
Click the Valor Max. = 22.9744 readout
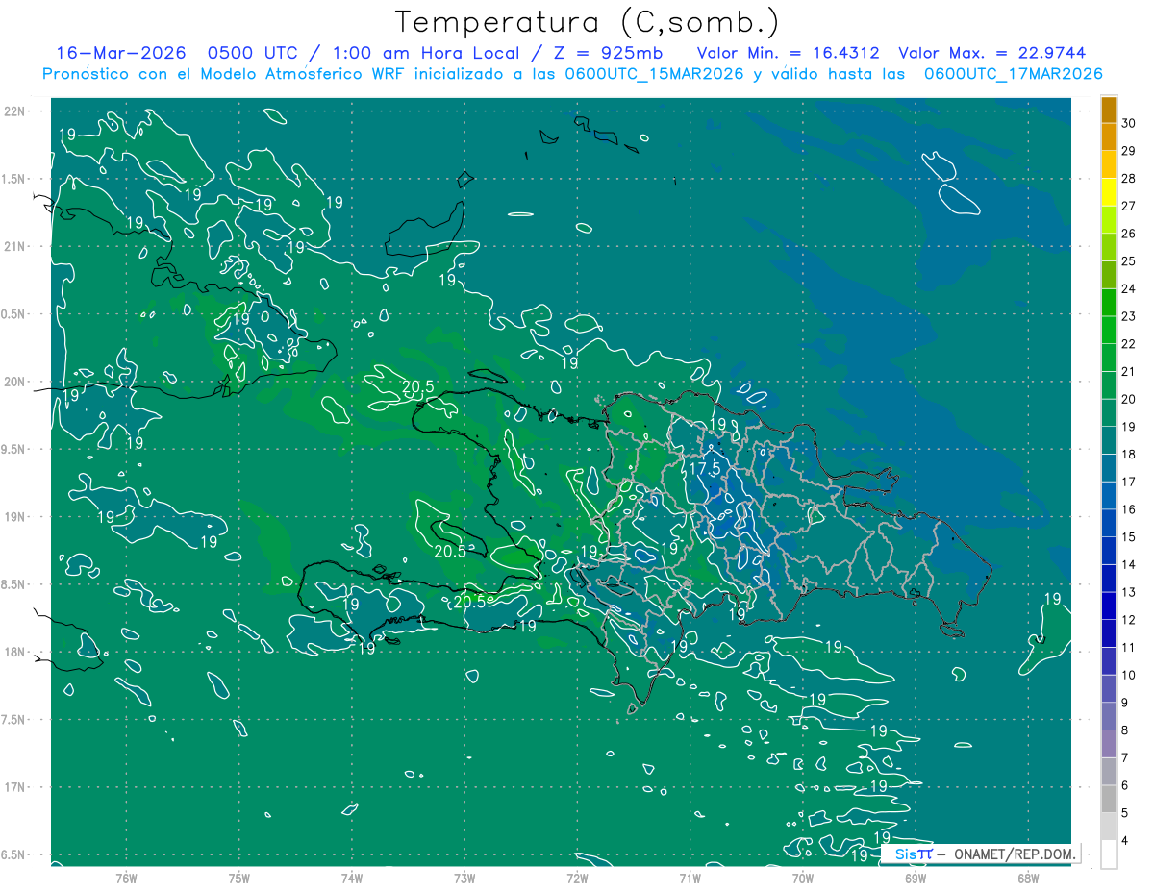[x=991, y=53]
